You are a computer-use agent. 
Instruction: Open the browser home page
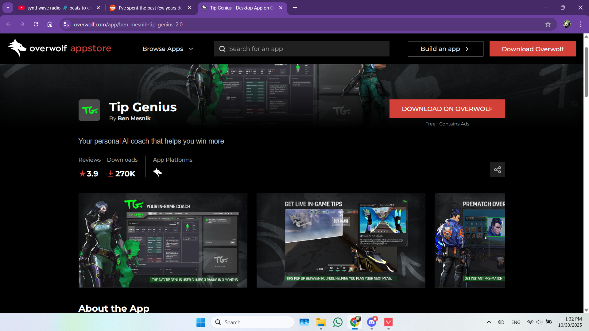[x=50, y=24]
